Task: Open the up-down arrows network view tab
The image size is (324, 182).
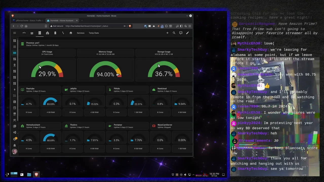Action: [x=63, y=33]
